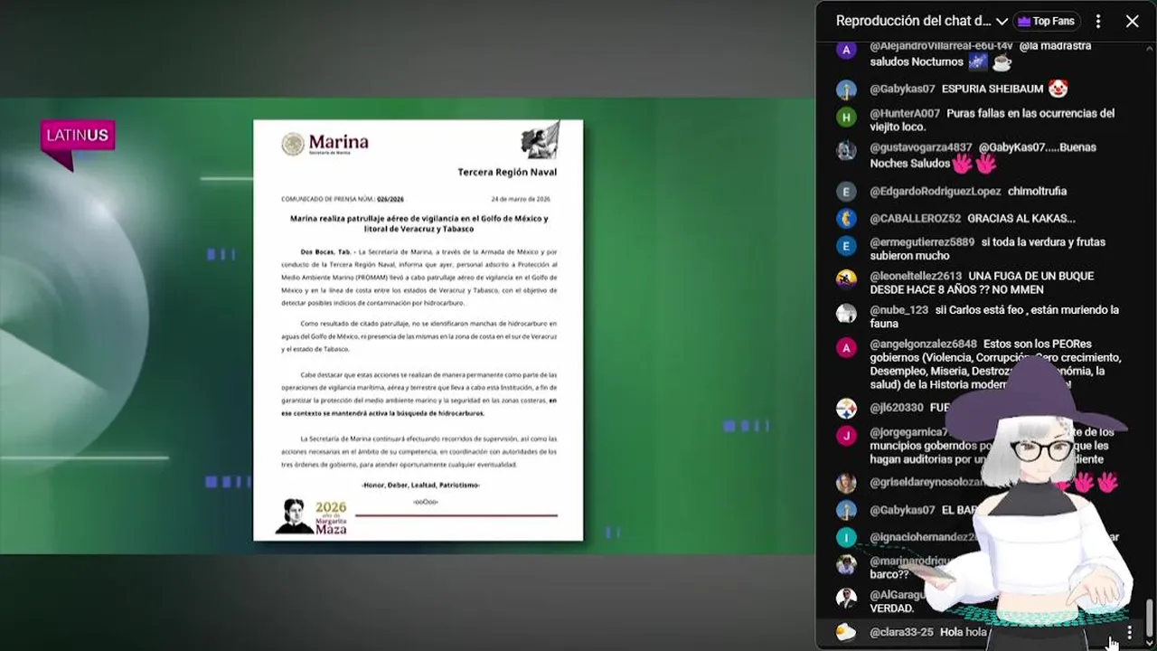Image resolution: width=1157 pixels, height=651 pixels.
Task: Select username @angelgonzalez6848
Action: [x=923, y=344]
